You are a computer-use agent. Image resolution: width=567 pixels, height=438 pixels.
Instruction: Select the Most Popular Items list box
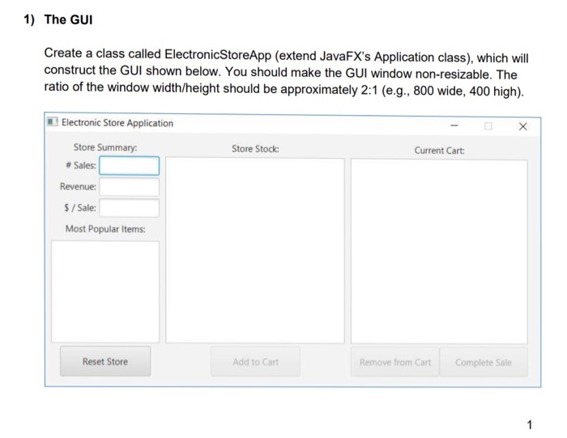(105, 291)
